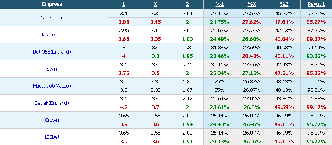The width and height of the screenshot is (332, 145).
Task: Sort by the 1 column header
Action: (124, 4)
